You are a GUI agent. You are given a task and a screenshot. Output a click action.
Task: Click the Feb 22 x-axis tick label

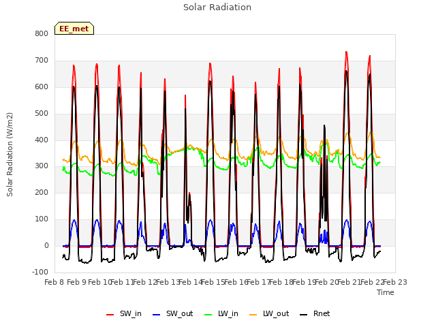click(372, 282)
